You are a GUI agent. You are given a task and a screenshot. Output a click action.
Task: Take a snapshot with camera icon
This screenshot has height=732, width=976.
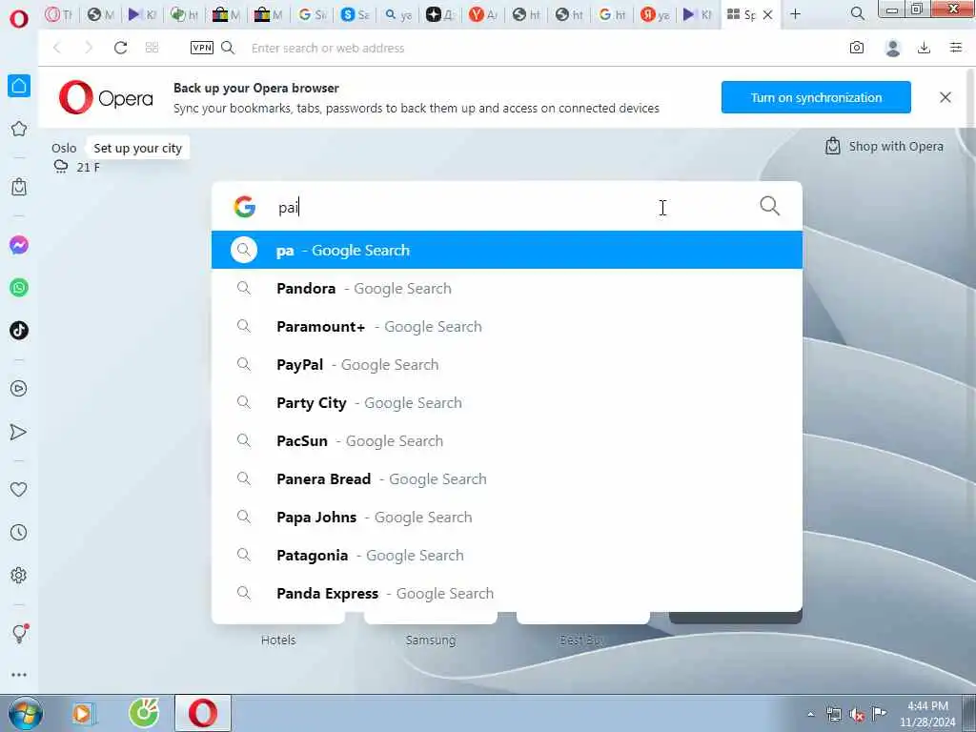(857, 48)
